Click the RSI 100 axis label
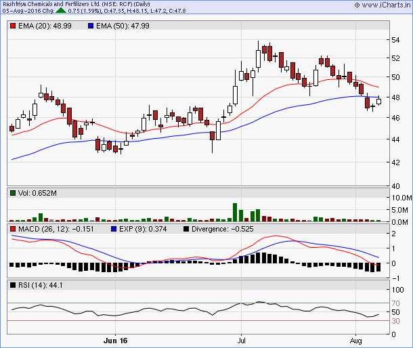This screenshot has height=348, width=413. click(x=397, y=290)
